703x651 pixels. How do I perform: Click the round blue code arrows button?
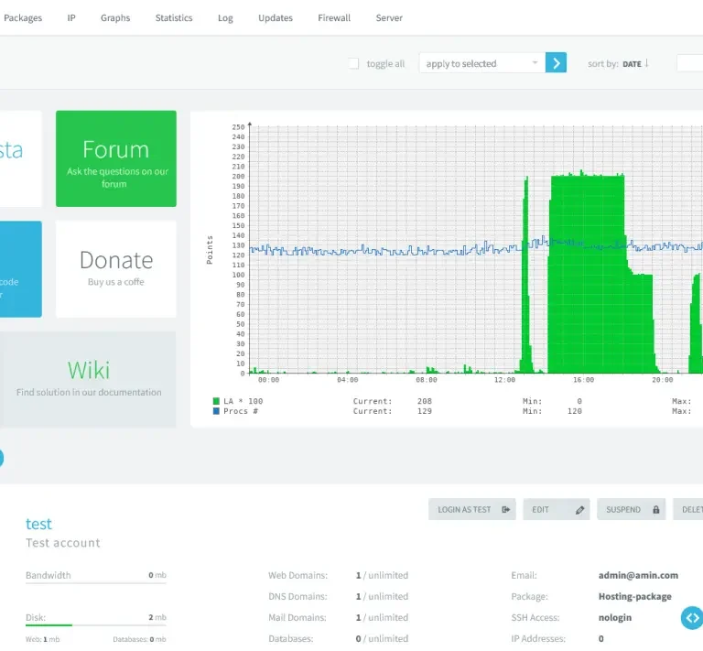pyautogui.click(x=692, y=618)
